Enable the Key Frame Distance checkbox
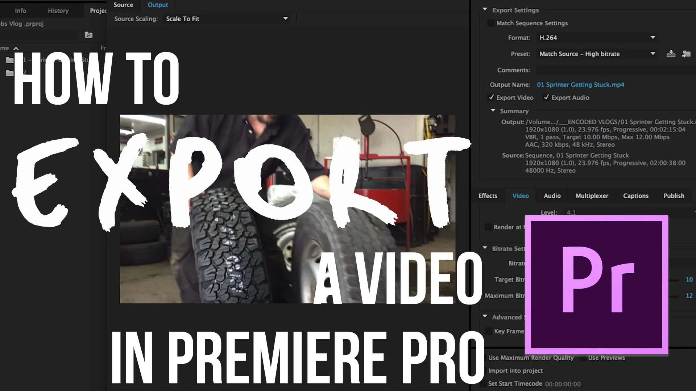The image size is (696, 391). [489, 331]
